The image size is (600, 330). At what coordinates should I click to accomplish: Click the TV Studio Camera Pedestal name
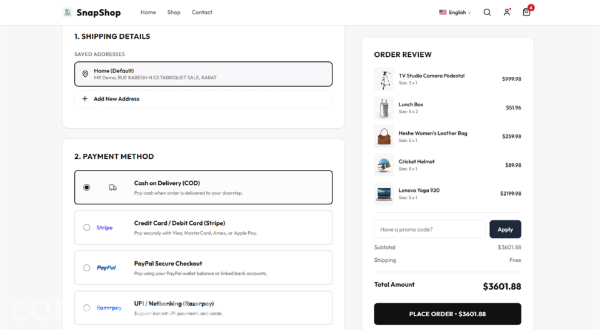coord(431,76)
